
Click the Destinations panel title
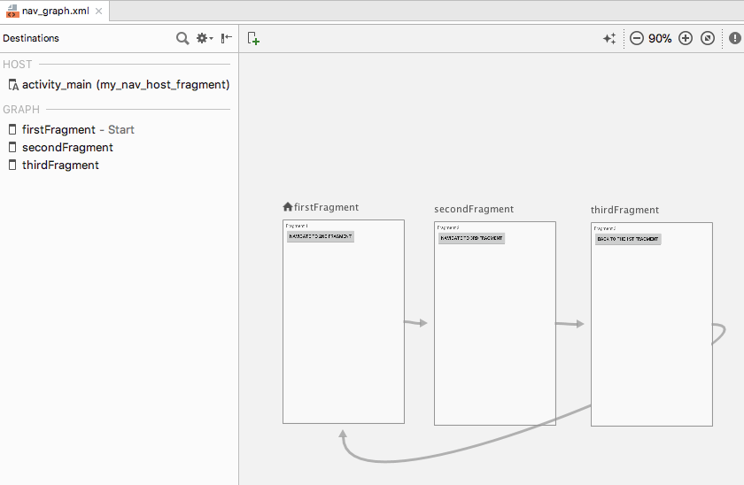click(x=31, y=38)
